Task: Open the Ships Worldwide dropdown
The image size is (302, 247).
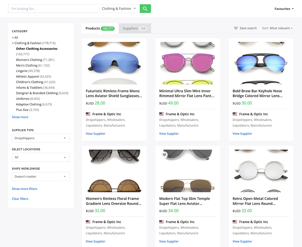Action: click(41, 176)
